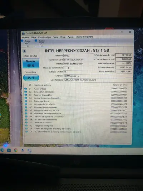Select the D: drive Bueno status icon
The image size is (143, 191).
pyautogui.click(x=36, y=40)
